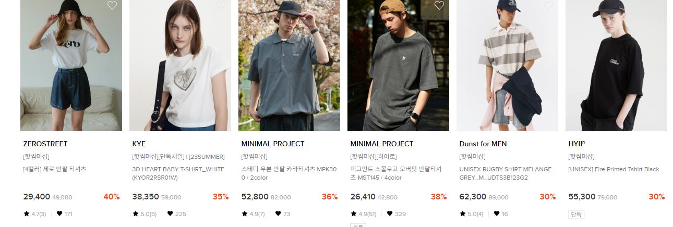The height and width of the screenshot is (227, 673).
Task: Click heart icon on Dunst rugby shirt image
Action: tap(548, 6)
